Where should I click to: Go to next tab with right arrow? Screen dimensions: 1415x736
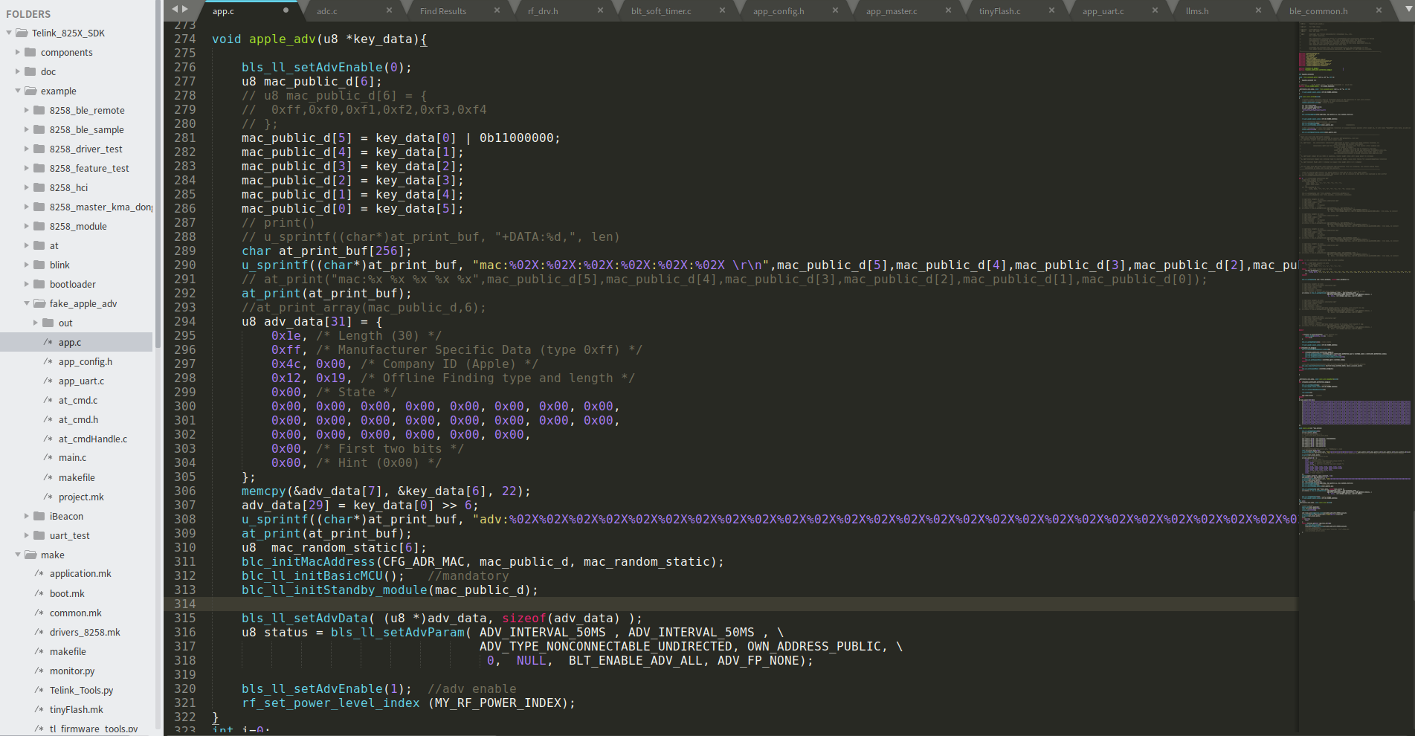pyautogui.click(x=185, y=10)
